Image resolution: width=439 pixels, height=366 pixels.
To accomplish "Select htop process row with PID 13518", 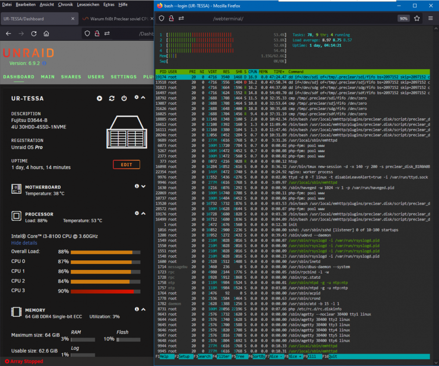I will click(292, 82).
